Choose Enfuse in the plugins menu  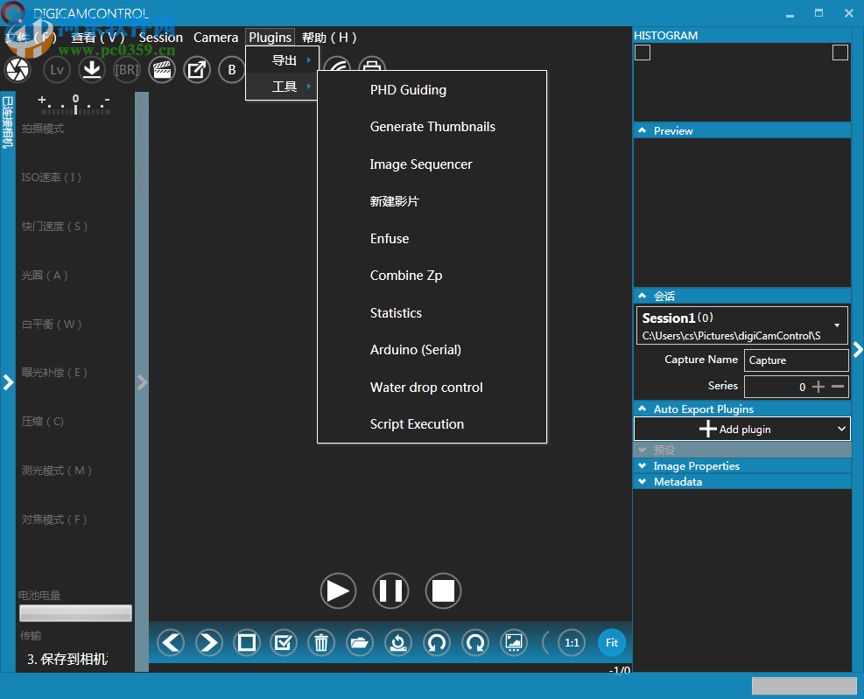point(390,239)
